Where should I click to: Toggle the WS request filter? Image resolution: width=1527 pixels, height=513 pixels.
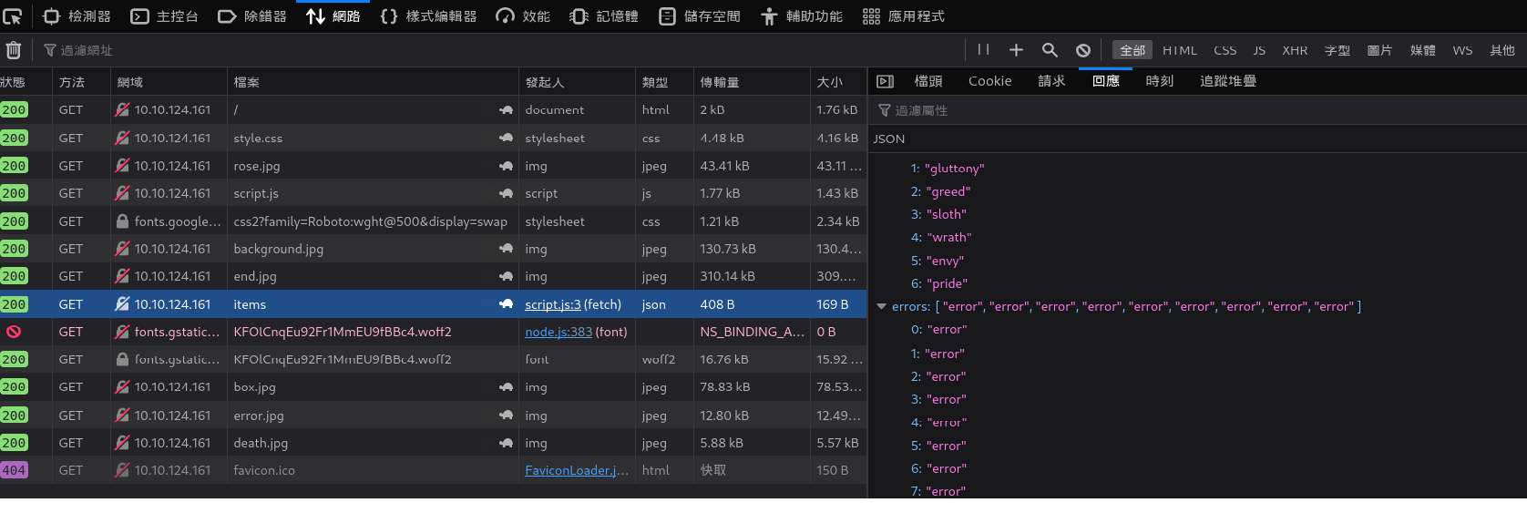1461,50
